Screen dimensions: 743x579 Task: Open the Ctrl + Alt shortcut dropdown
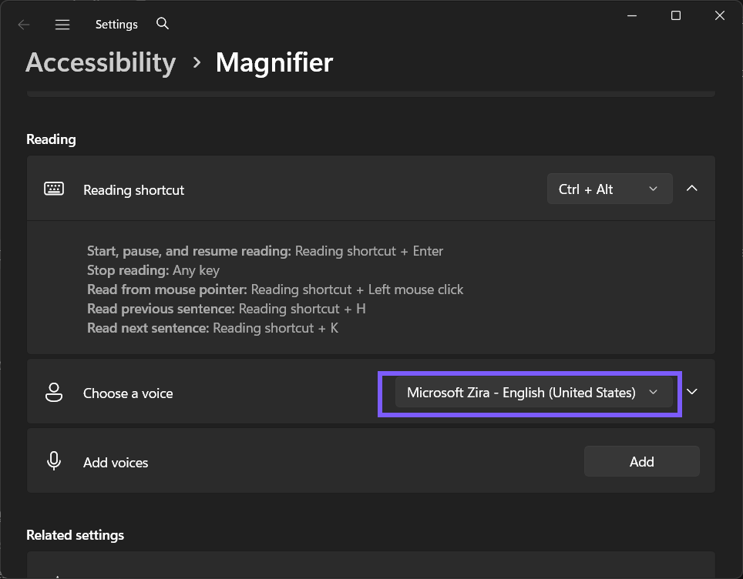point(610,189)
